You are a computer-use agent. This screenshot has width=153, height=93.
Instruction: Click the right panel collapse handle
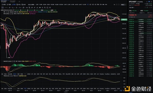click(127, 47)
